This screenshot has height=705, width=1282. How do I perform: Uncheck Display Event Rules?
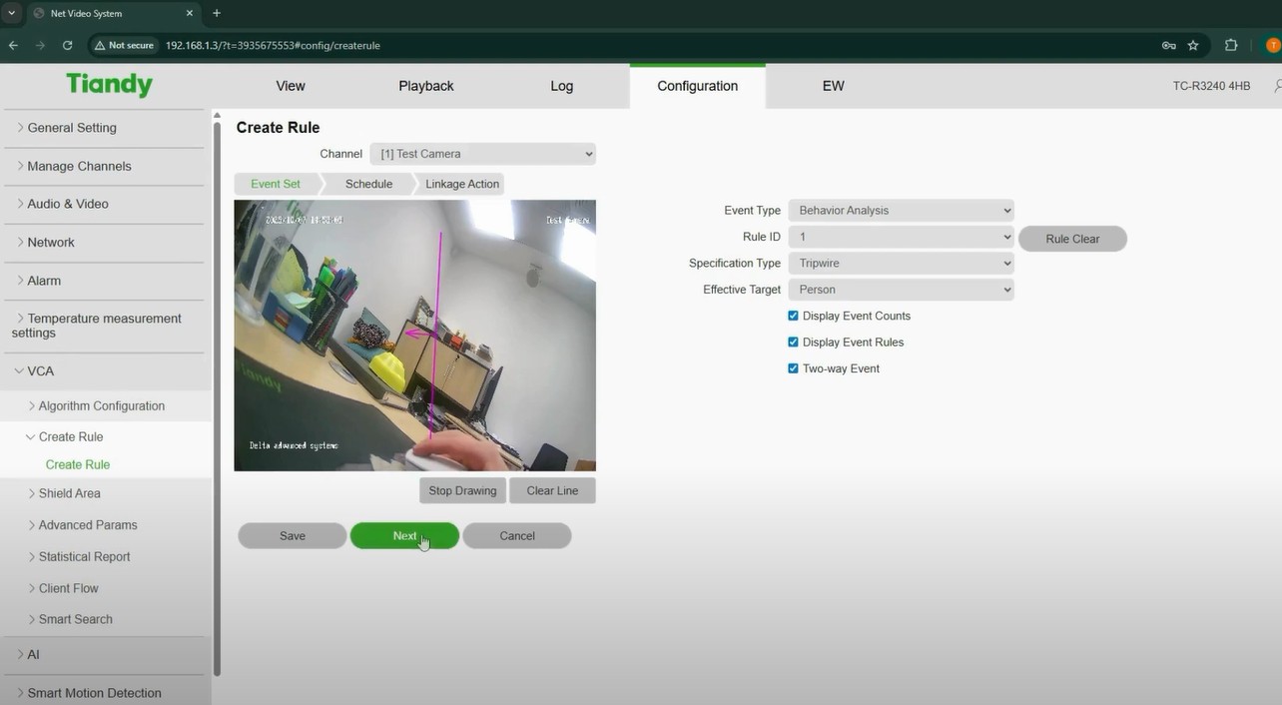pos(793,342)
